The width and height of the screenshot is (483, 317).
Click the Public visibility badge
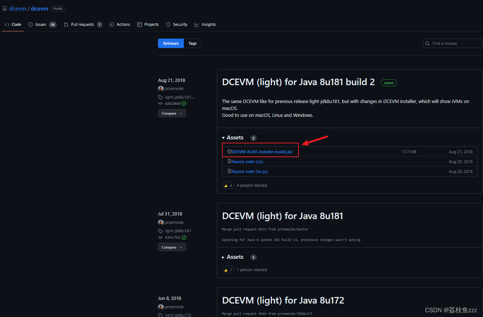click(x=58, y=8)
